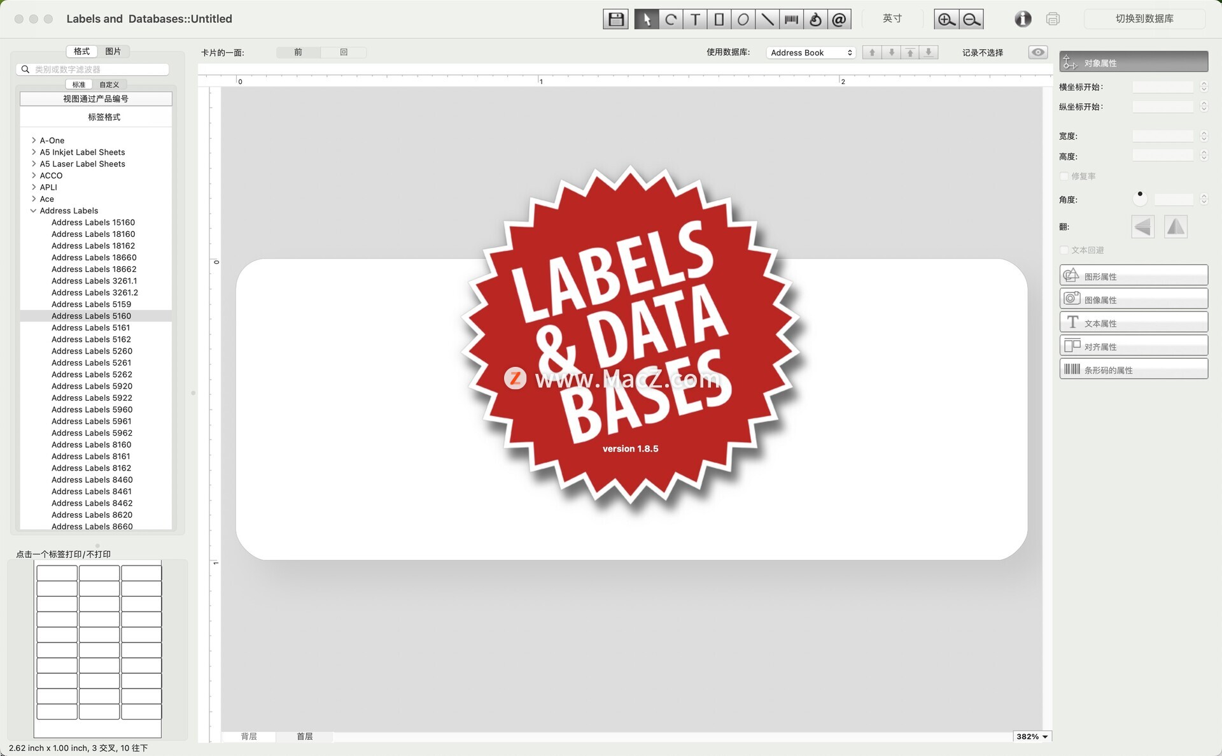The width and height of the screenshot is (1222, 756).
Task: Switch to 标准 label list
Action: (x=79, y=84)
